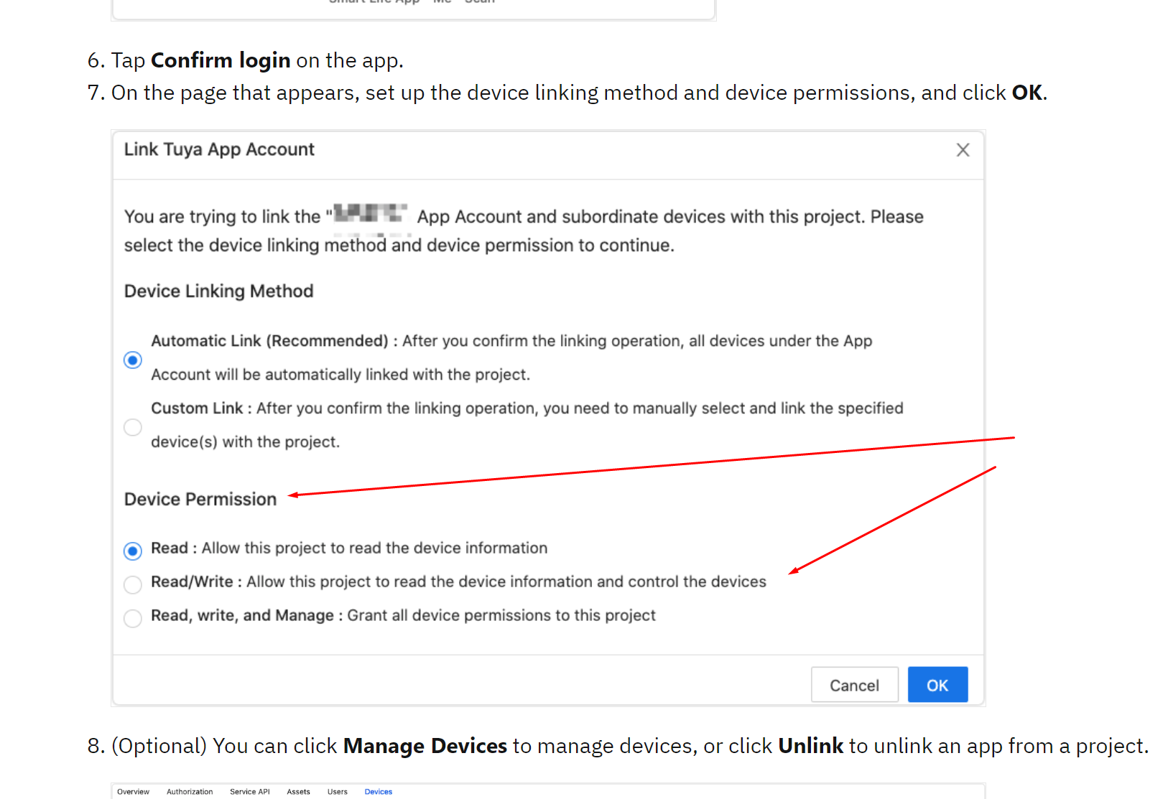The width and height of the screenshot is (1168, 799).
Task: Click the 'Read/Write' label text
Action: click(192, 582)
